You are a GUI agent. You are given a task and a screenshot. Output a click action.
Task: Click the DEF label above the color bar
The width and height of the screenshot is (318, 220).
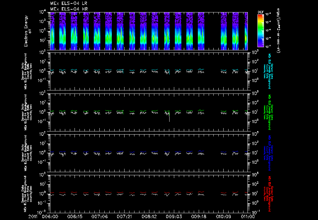click(x=261, y=12)
